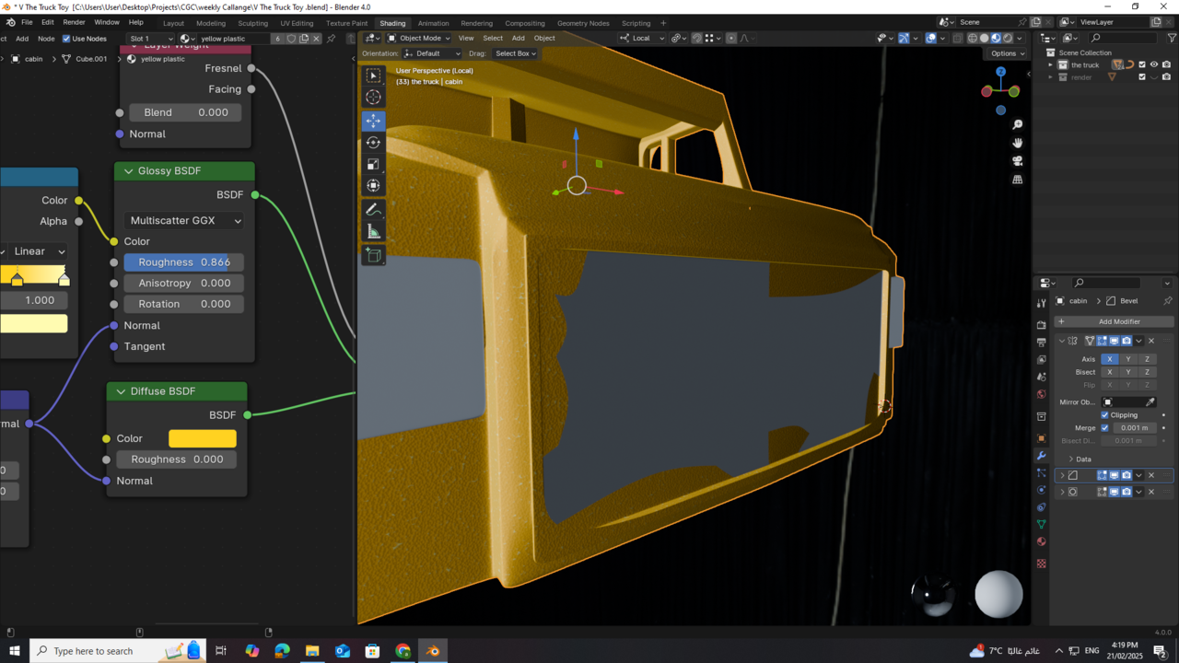The width and height of the screenshot is (1179, 663).
Task: Select the Cursor tool in viewport toolbar
Action: click(373, 97)
